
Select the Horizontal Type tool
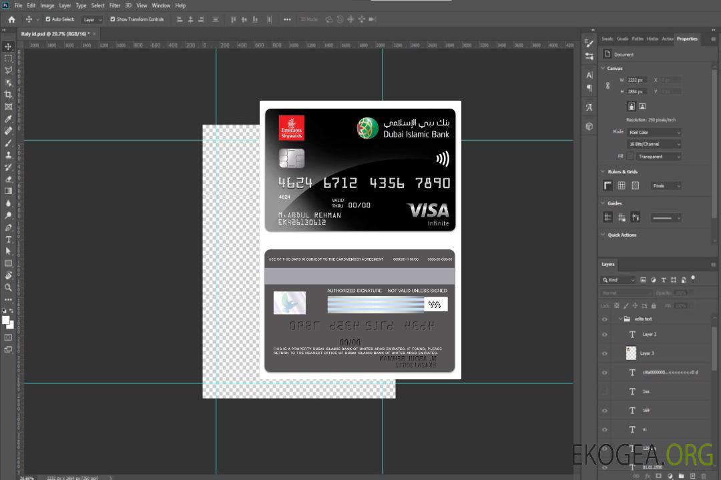[x=8, y=239]
